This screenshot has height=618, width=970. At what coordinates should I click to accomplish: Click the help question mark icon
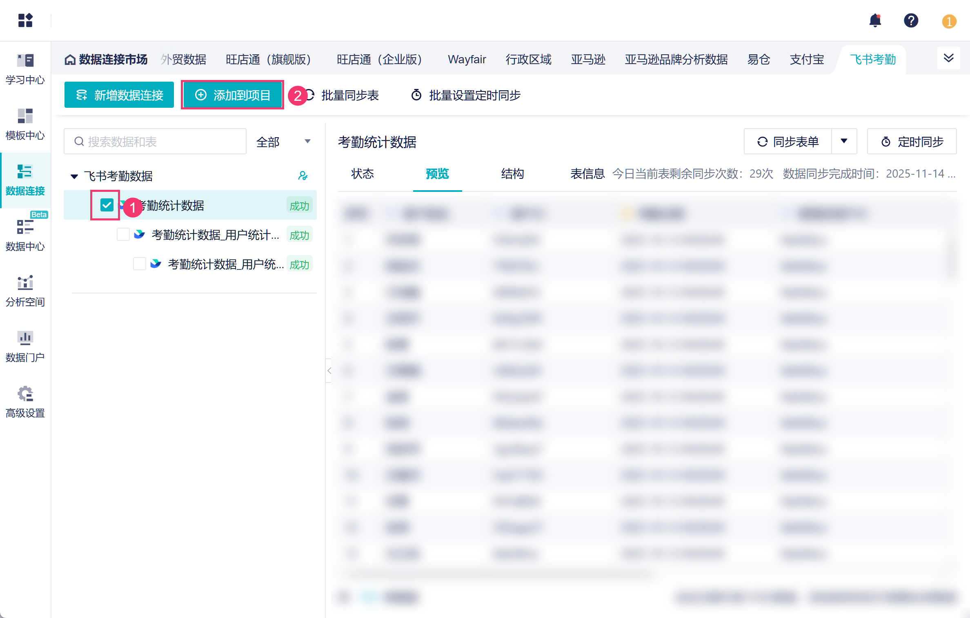[x=911, y=20]
